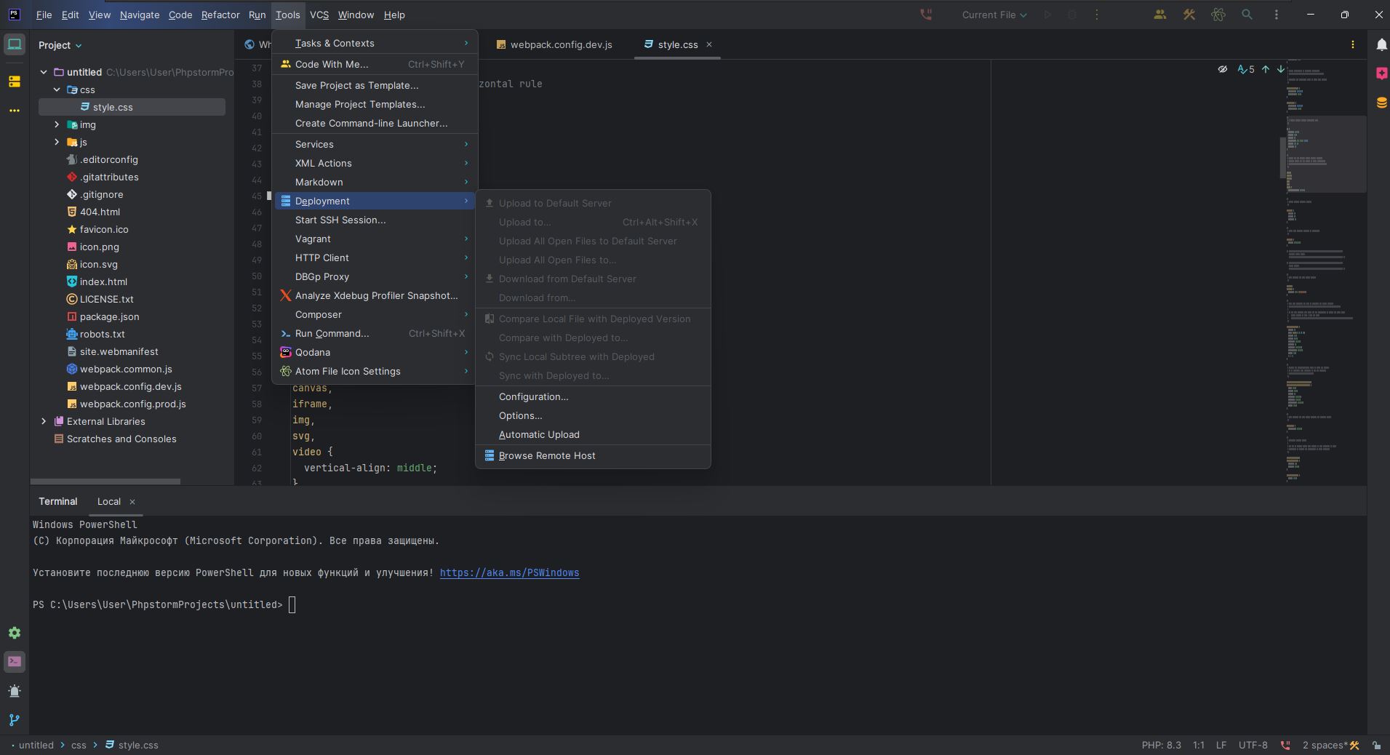The height and width of the screenshot is (755, 1390).
Task: Open IDE and Project Settings tools icon
Action: [1189, 15]
